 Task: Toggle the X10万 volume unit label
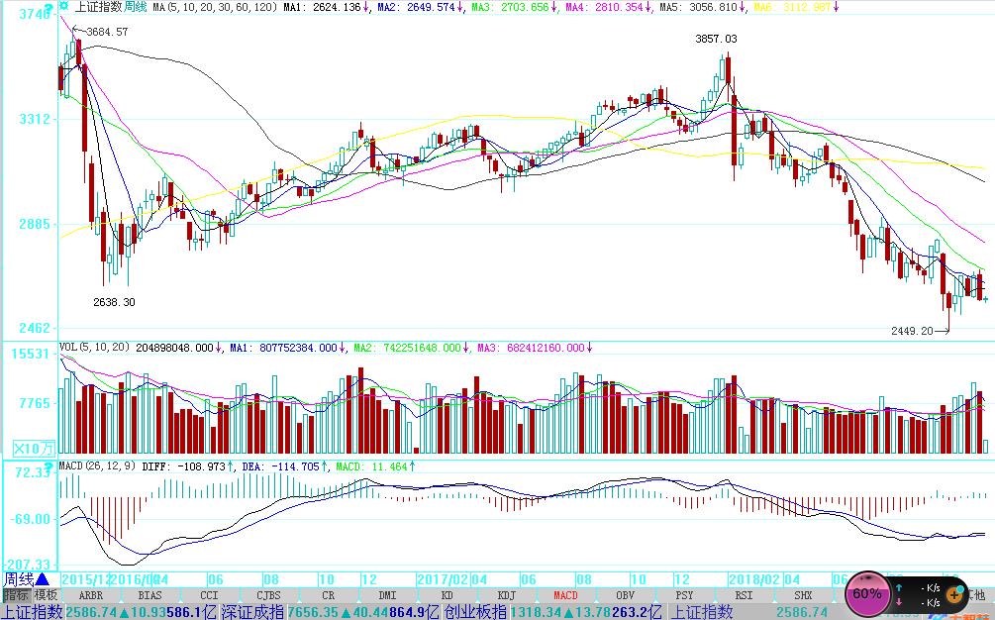pyautogui.click(x=33, y=449)
